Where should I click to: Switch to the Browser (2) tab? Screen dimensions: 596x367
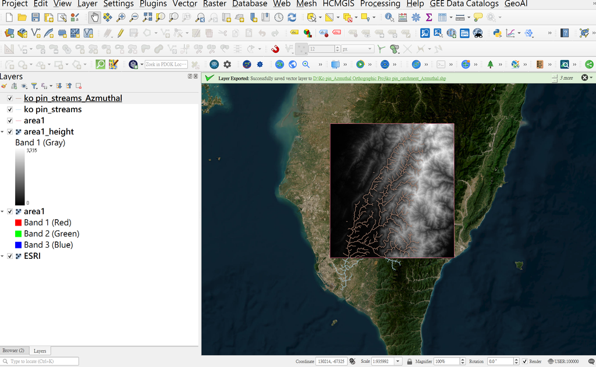point(13,351)
